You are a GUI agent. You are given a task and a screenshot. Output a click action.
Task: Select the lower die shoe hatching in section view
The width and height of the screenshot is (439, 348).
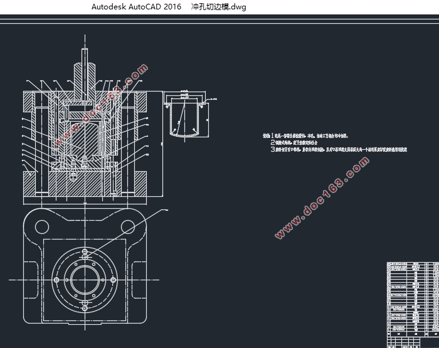point(85,183)
